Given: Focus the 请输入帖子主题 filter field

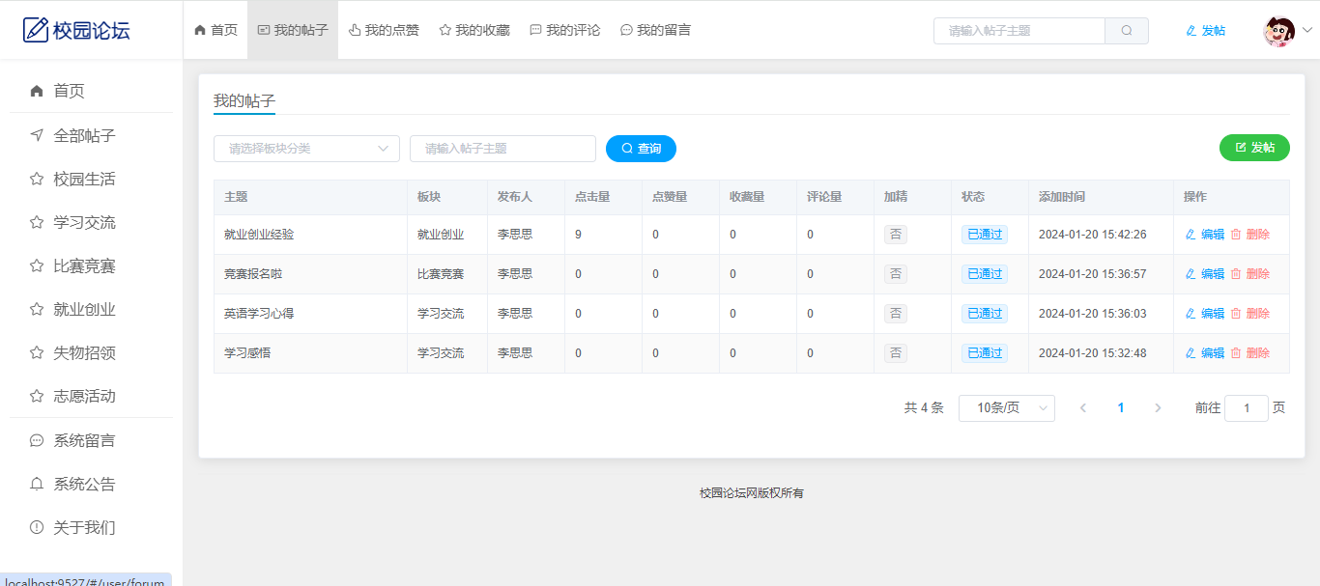Looking at the screenshot, I should [502, 149].
